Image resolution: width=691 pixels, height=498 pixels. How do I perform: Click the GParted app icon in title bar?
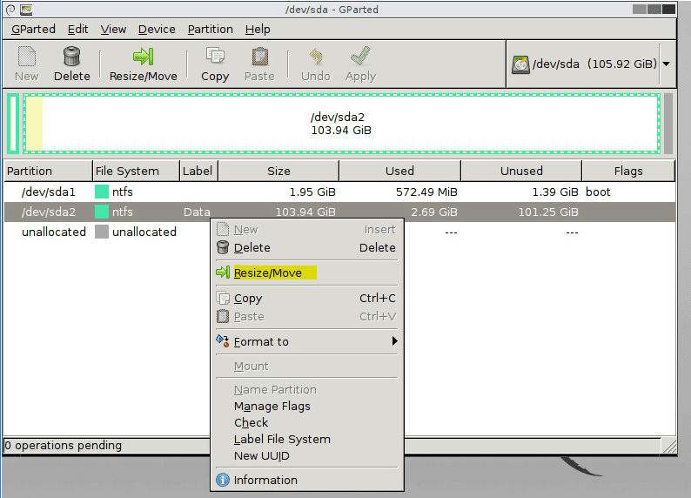(x=26, y=10)
